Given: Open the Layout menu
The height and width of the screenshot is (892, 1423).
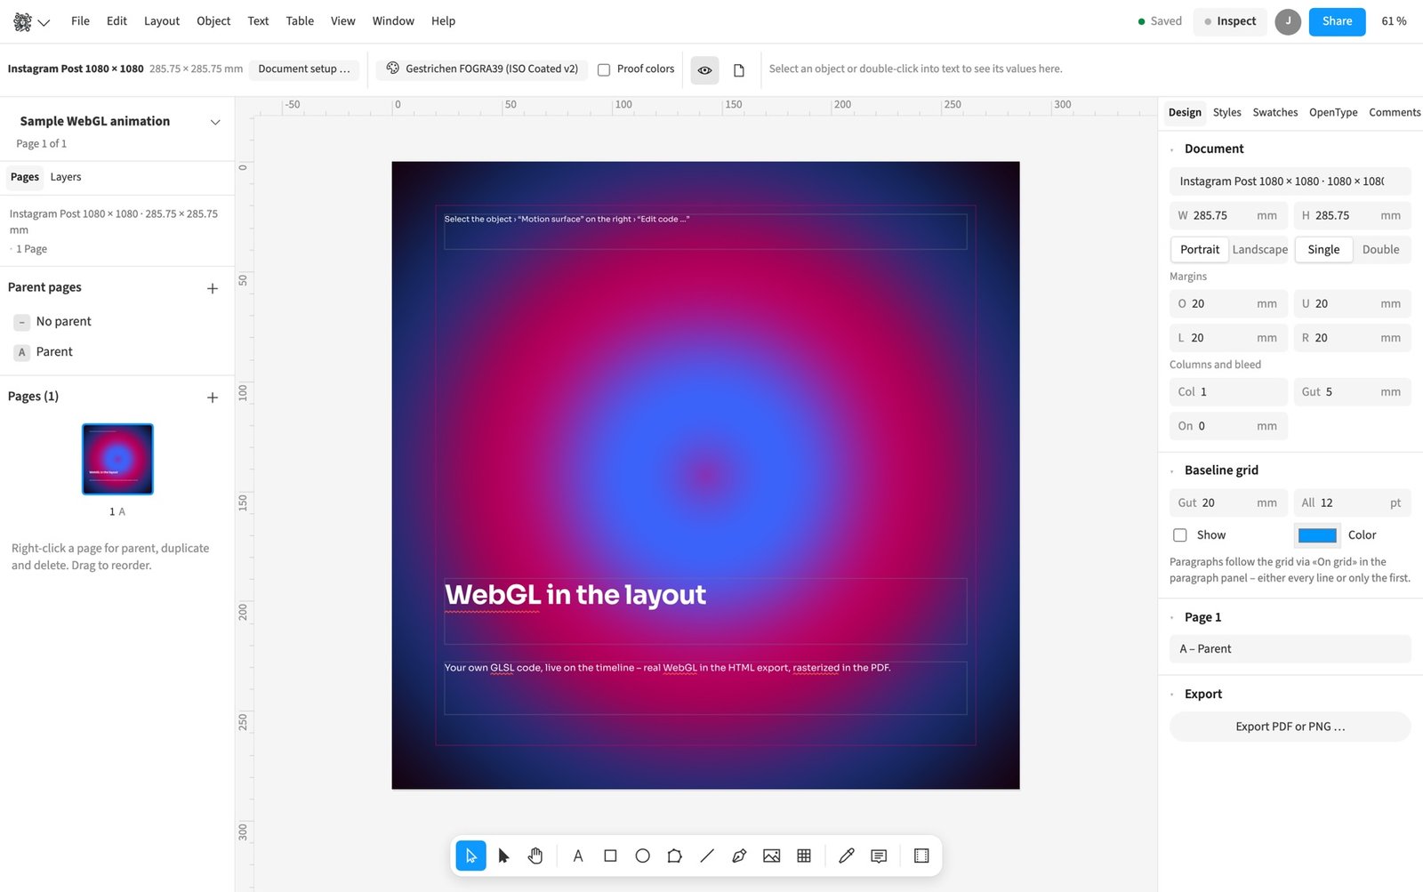Looking at the screenshot, I should pyautogui.click(x=162, y=21).
